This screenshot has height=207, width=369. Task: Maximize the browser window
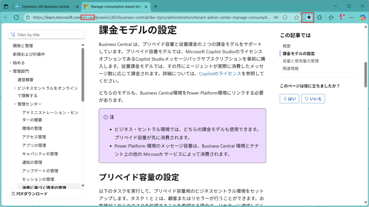pos(349,6)
